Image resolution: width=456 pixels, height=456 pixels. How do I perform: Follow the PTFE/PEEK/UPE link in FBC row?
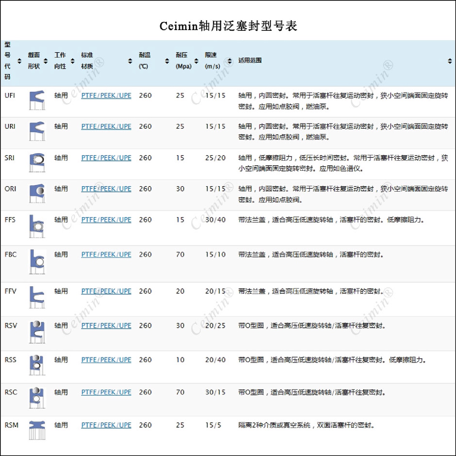(106, 255)
